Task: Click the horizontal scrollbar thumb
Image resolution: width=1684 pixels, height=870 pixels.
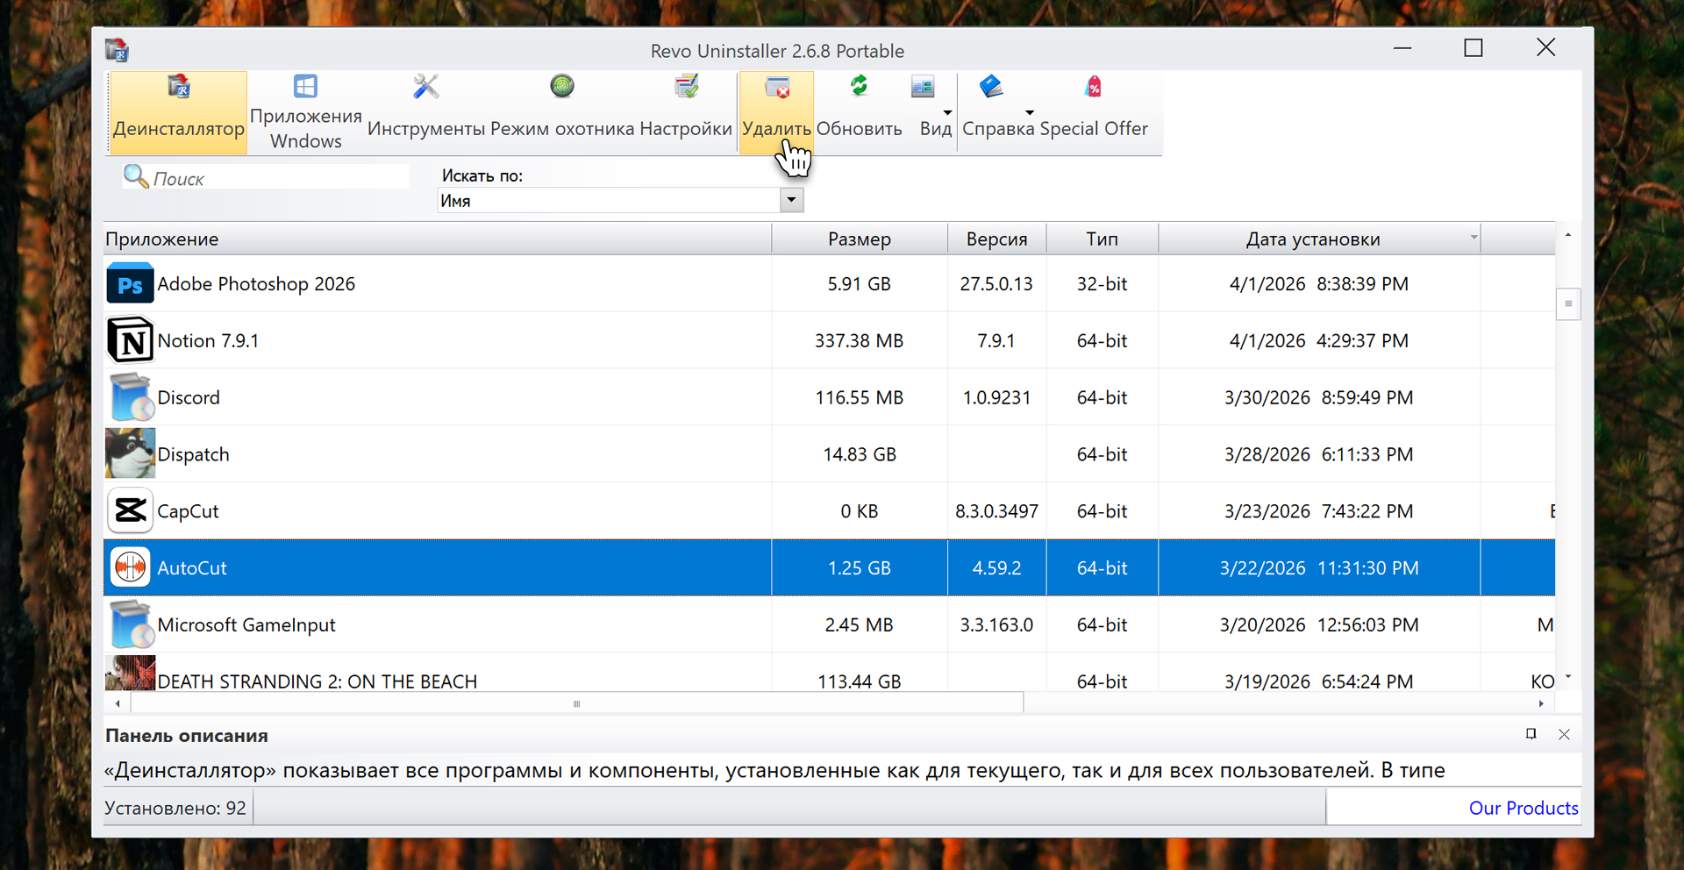Action: (576, 703)
